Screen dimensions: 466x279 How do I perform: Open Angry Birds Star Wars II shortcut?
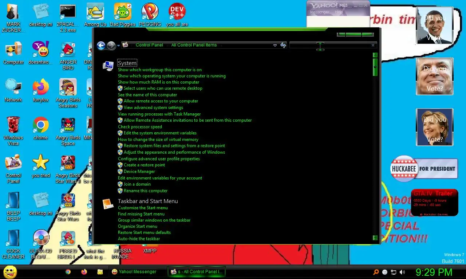tap(68, 169)
